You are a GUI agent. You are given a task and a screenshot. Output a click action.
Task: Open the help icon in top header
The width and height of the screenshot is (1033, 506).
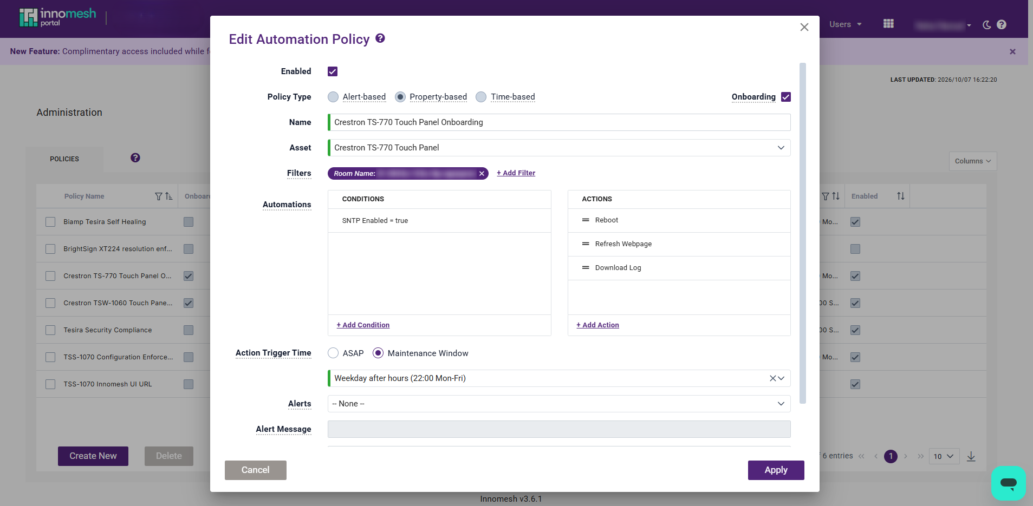[x=1002, y=24]
